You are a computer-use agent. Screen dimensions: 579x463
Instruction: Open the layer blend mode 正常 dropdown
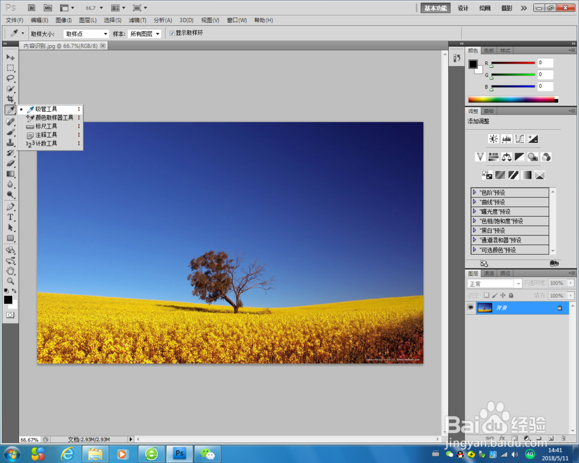point(494,284)
